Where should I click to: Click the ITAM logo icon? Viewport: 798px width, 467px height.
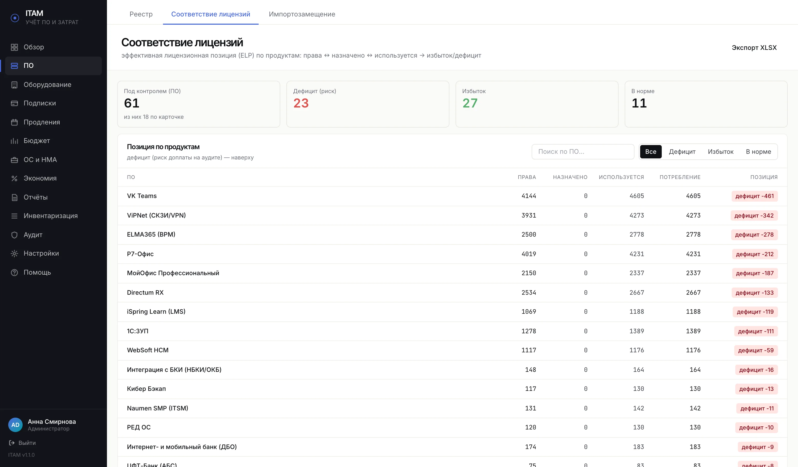point(15,18)
